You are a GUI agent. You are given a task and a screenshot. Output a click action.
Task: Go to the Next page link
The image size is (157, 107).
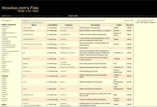33,22
